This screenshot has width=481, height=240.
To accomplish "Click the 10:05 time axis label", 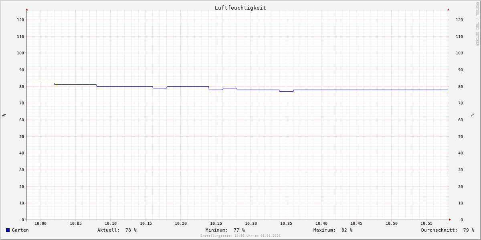I will point(76,224).
